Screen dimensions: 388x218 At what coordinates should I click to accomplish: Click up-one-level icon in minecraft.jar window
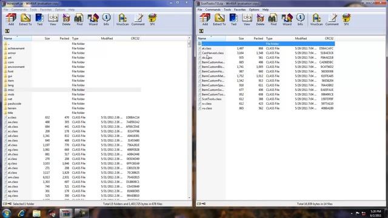pyautogui.click(x=7, y=31)
